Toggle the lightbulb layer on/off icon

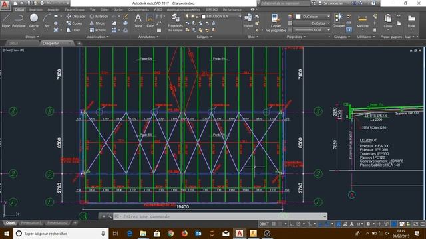(187, 16)
